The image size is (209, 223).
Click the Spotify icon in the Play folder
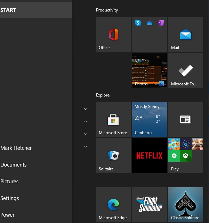[x=174, y=156]
